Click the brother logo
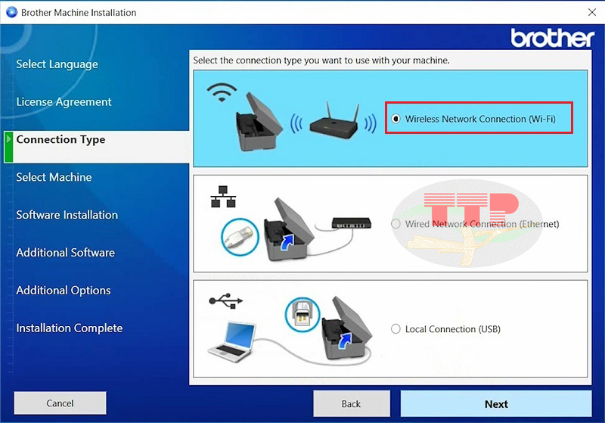The height and width of the screenshot is (423, 605). click(x=552, y=38)
